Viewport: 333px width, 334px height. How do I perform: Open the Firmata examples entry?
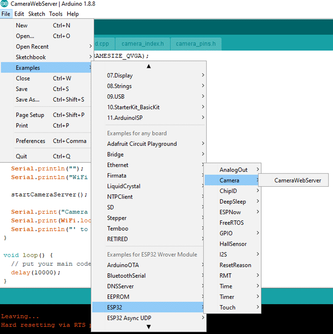148,176
